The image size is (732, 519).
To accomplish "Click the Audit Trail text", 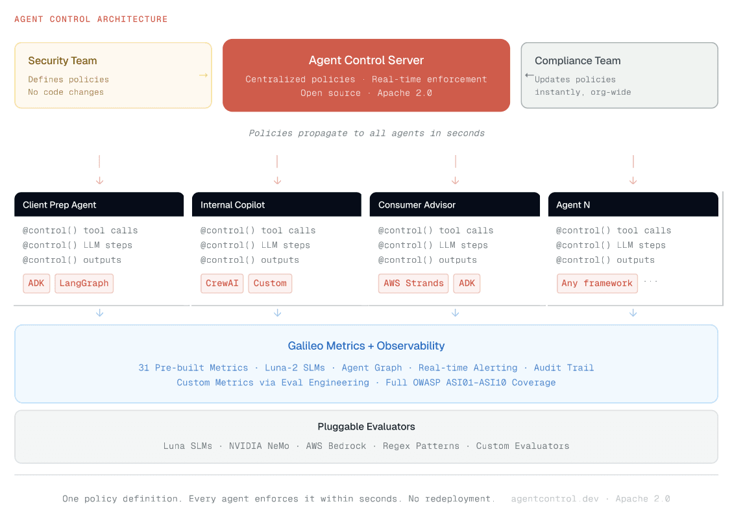I will [564, 368].
